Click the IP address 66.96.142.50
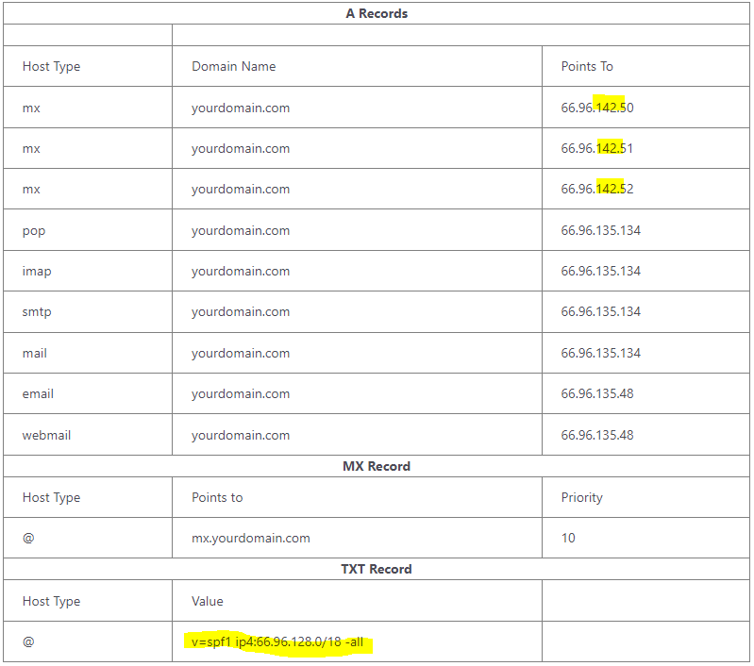Viewport: 754px width, 666px height. tap(596, 108)
